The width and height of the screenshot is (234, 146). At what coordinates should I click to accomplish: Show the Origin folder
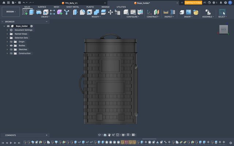11,42
